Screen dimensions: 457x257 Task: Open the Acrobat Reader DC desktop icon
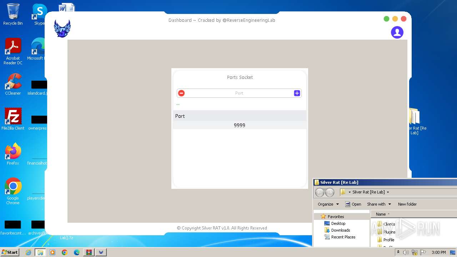[x=13, y=51]
